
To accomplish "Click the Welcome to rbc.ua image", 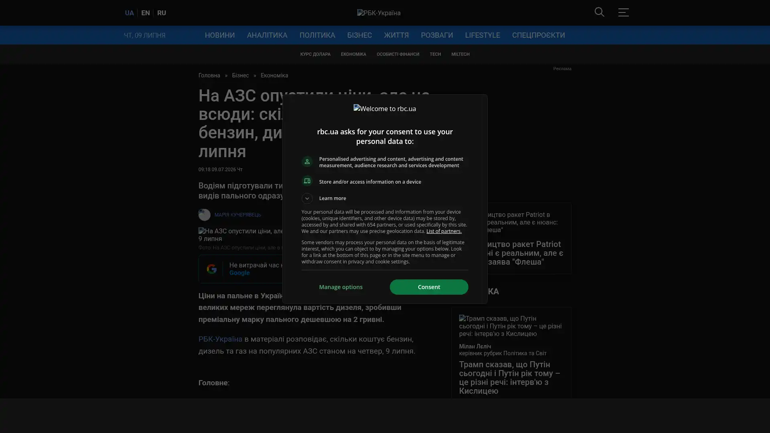I will click(x=385, y=109).
